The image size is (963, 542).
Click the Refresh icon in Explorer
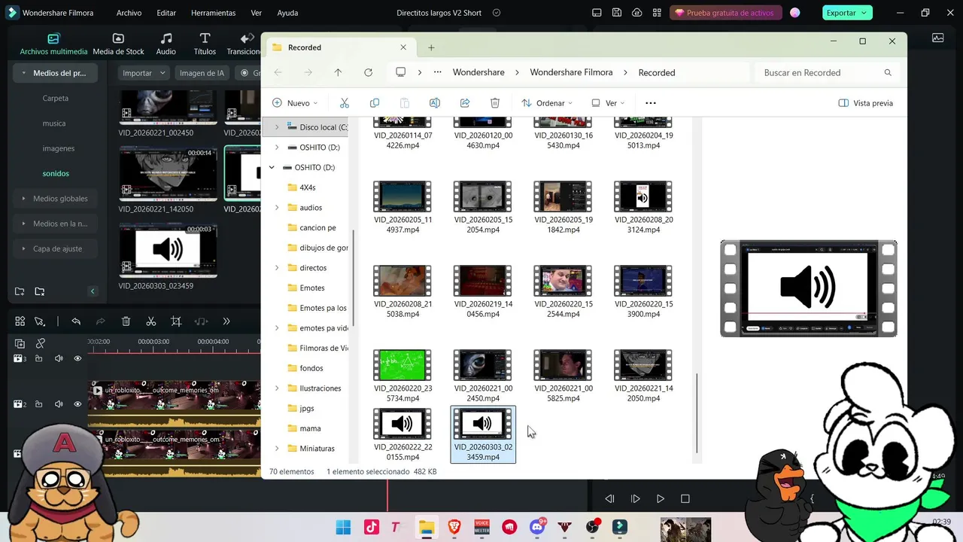click(x=368, y=72)
